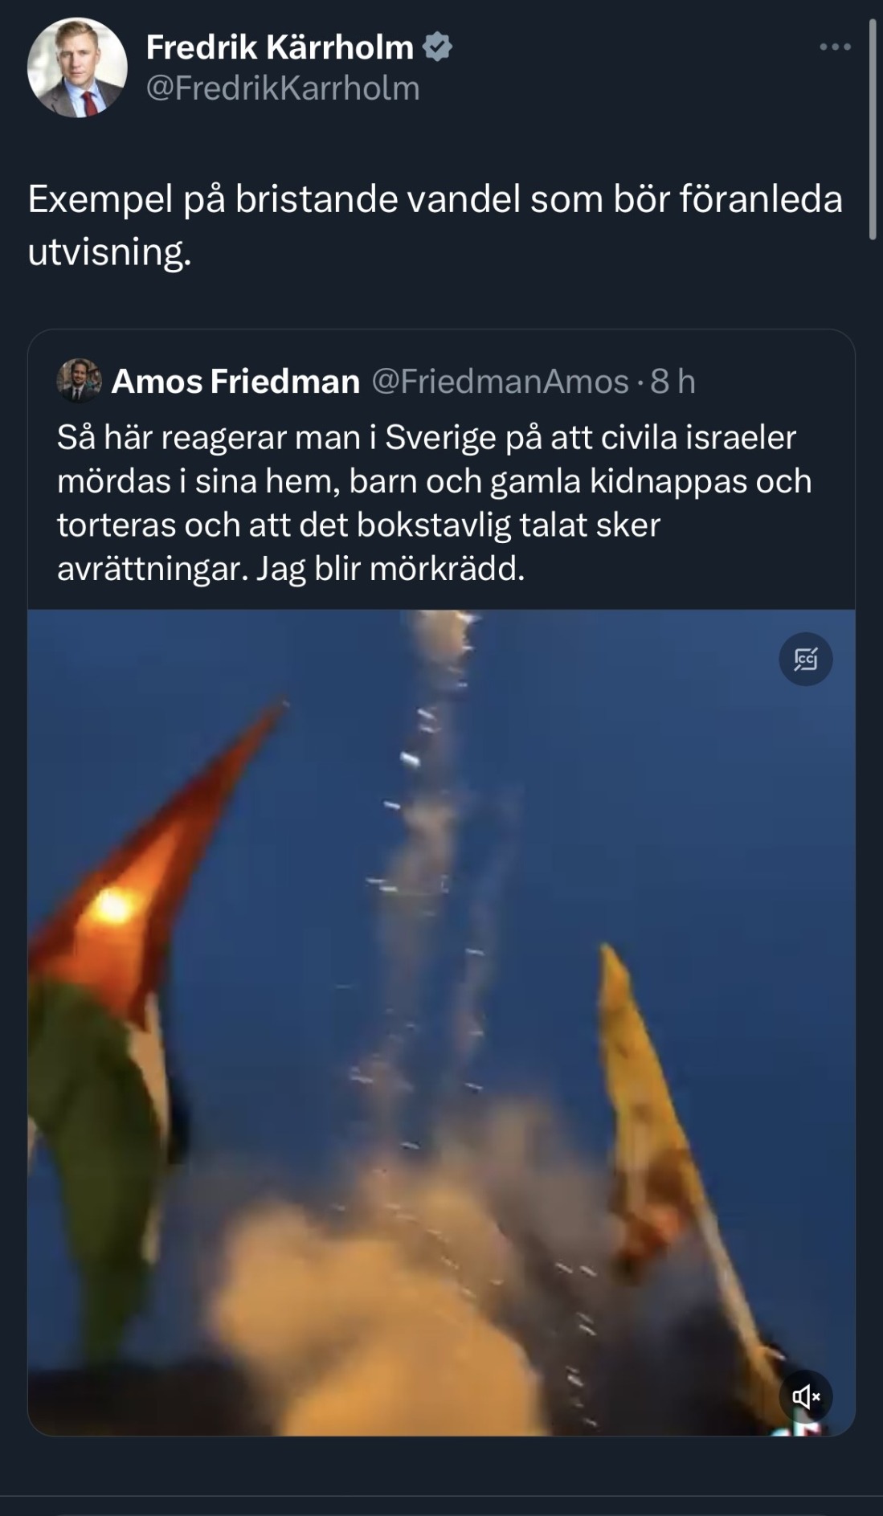Image resolution: width=883 pixels, height=1516 pixels.
Task: Click the Amos Friedman display name
Action: pos(235,381)
